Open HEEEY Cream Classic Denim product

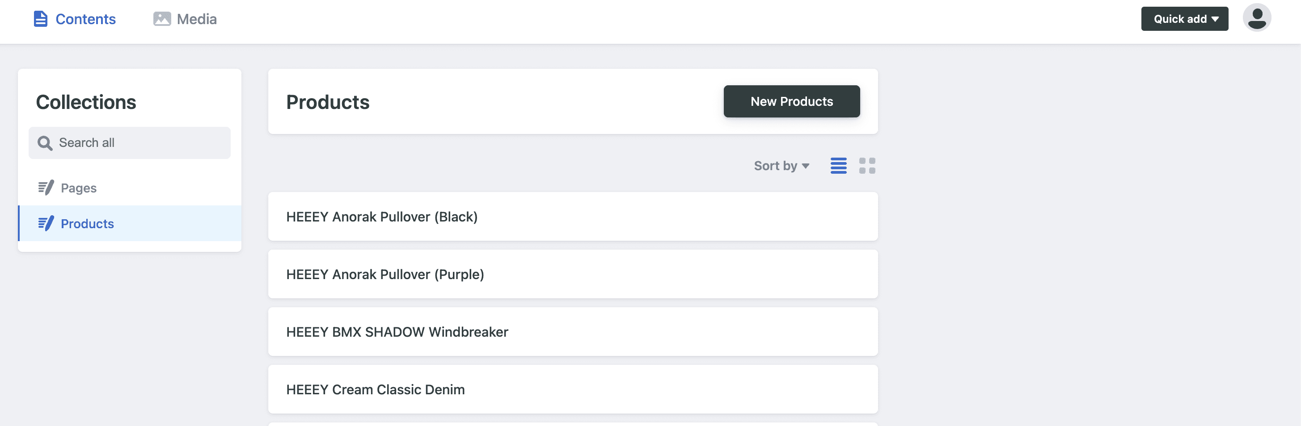(572, 389)
